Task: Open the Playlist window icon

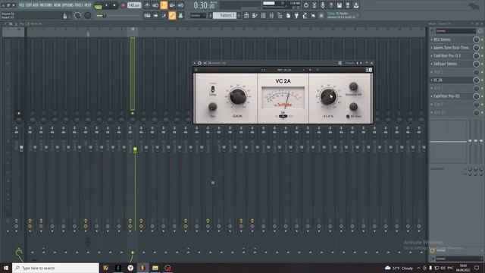Action: pyautogui.click(x=246, y=15)
